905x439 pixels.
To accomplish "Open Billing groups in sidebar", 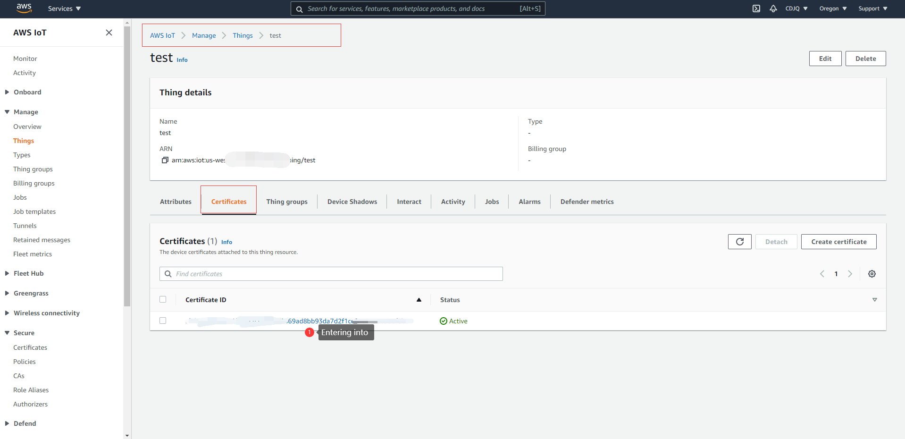I will [34, 183].
